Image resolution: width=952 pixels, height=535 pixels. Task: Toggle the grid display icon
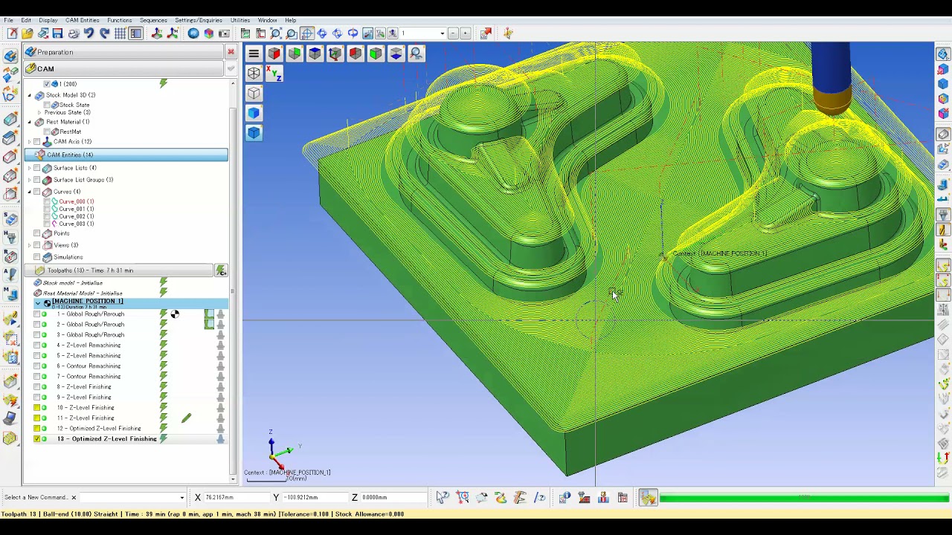(x=120, y=33)
